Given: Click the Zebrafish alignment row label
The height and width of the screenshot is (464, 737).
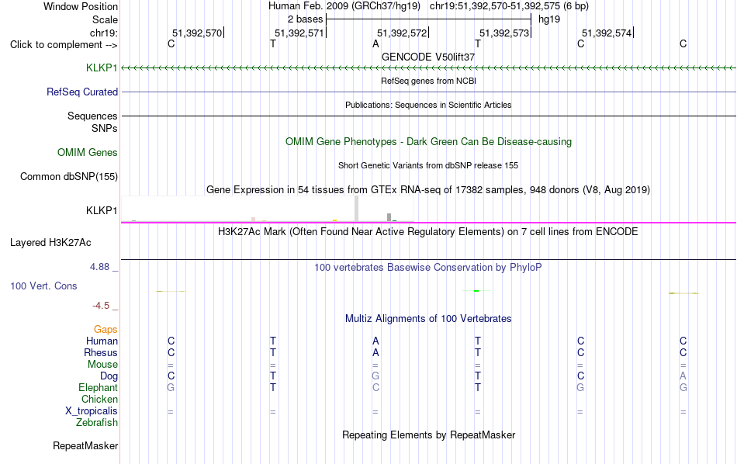Looking at the screenshot, I should [x=97, y=422].
